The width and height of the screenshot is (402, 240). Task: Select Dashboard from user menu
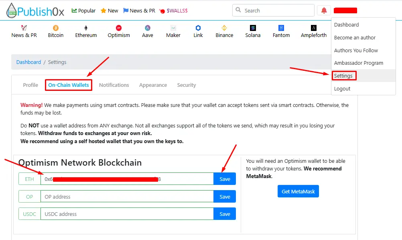click(x=346, y=25)
